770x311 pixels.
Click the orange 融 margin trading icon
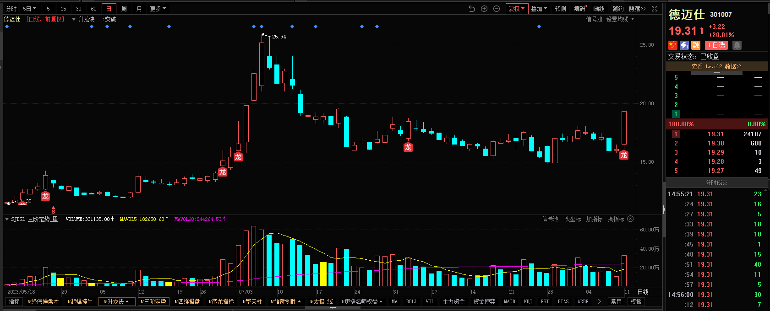(x=696, y=45)
